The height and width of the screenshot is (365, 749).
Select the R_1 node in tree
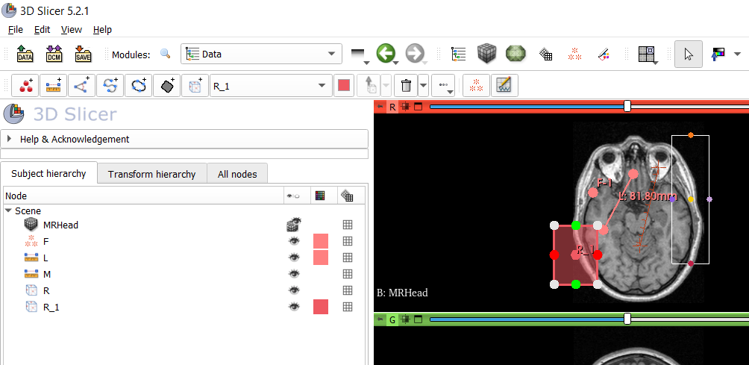click(51, 308)
